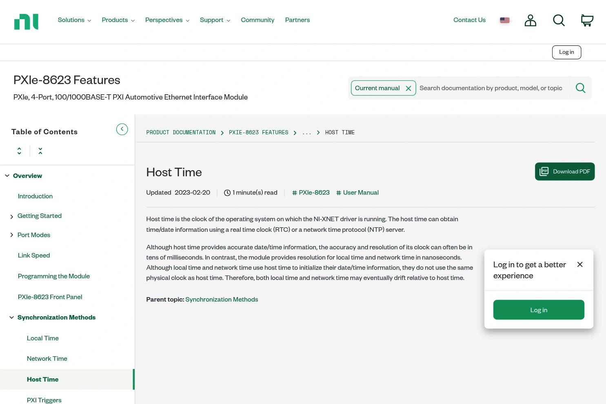Open the user account icon

531,20
